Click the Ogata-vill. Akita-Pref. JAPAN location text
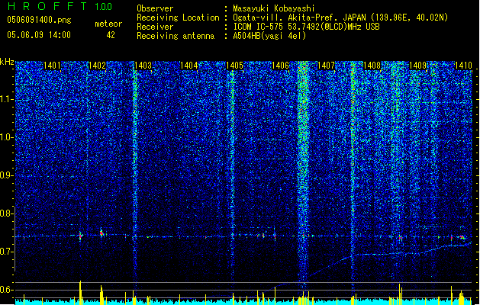This screenshot has width=480, height=305. 340,18
